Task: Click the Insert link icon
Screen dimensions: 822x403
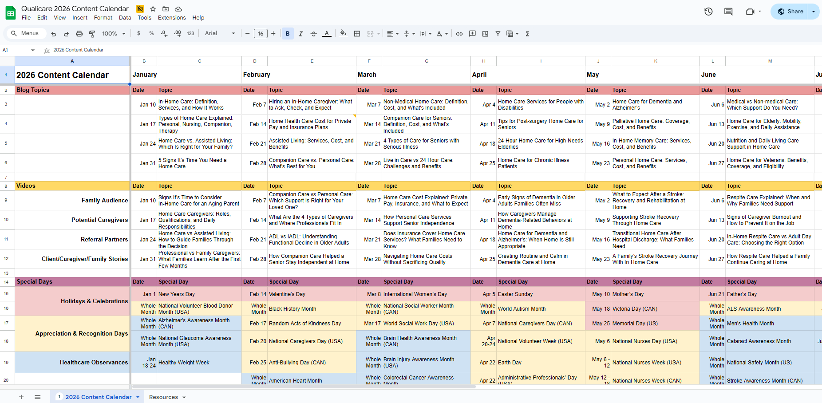Action: pos(459,34)
